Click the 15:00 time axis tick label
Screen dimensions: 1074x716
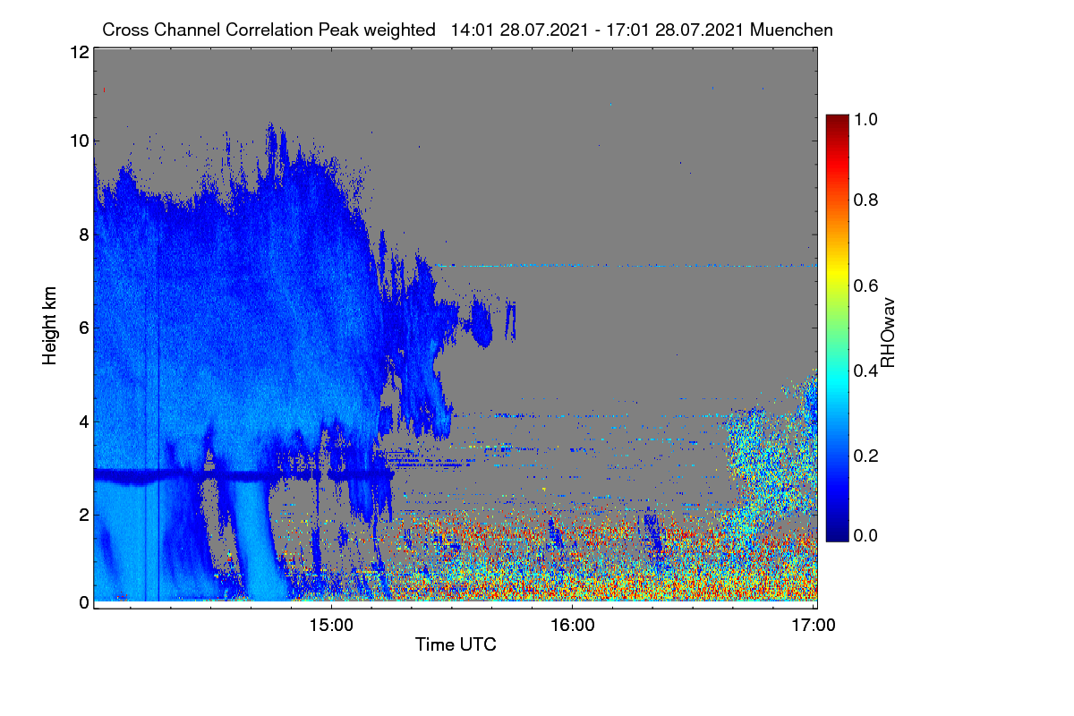coord(331,626)
